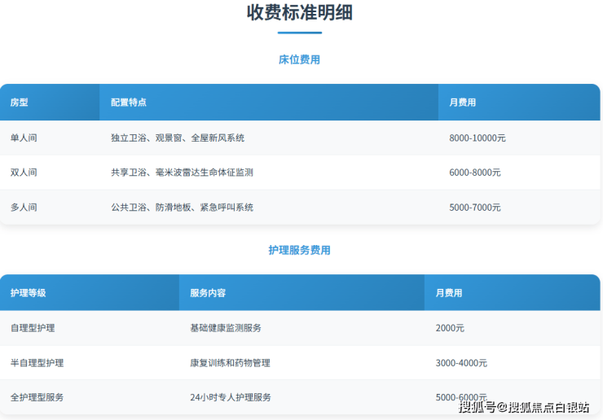This screenshot has height=420, width=603.
Task: Click the 8000-10000元 price cell
Action: pyautogui.click(x=478, y=138)
